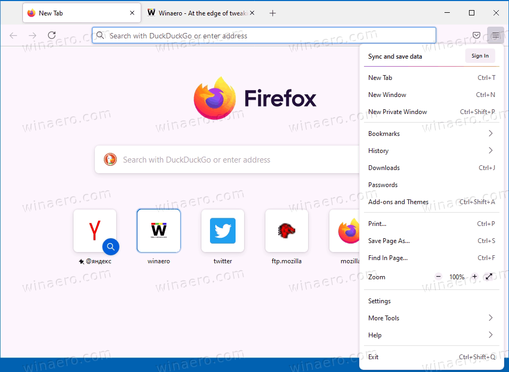
Task: Enter fullscreen via the zoom row icon
Action: 489,277
